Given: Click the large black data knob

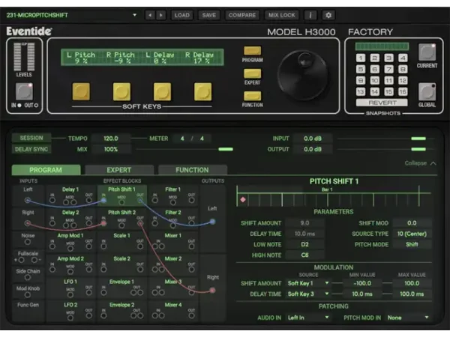Looking at the screenshot, I should [302, 75].
